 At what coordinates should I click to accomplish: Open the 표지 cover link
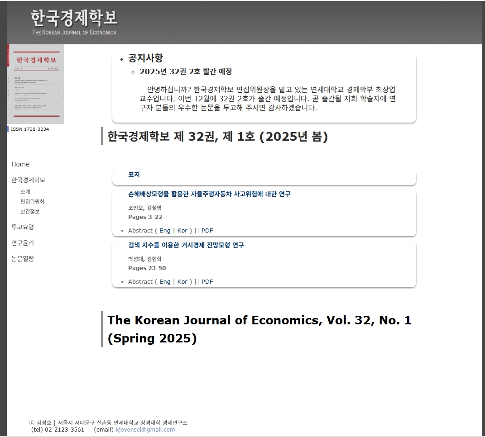click(x=134, y=174)
